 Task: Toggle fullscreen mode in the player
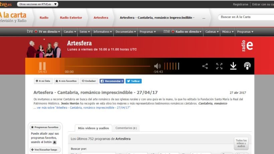pyautogui.click(x=219, y=66)
